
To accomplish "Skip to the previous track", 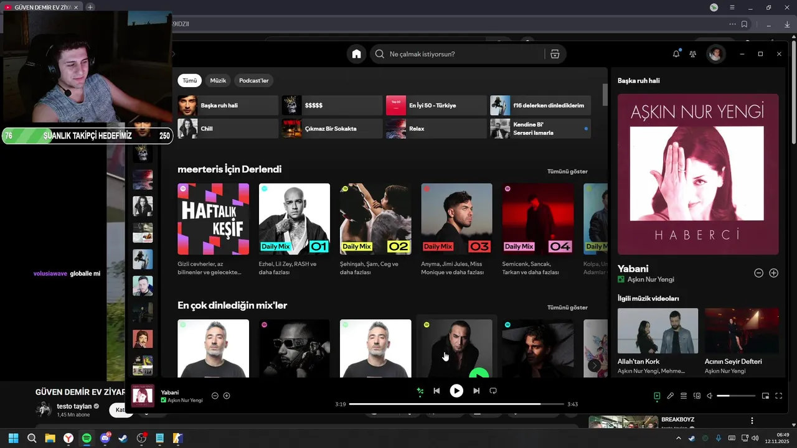I will (436, 391).
